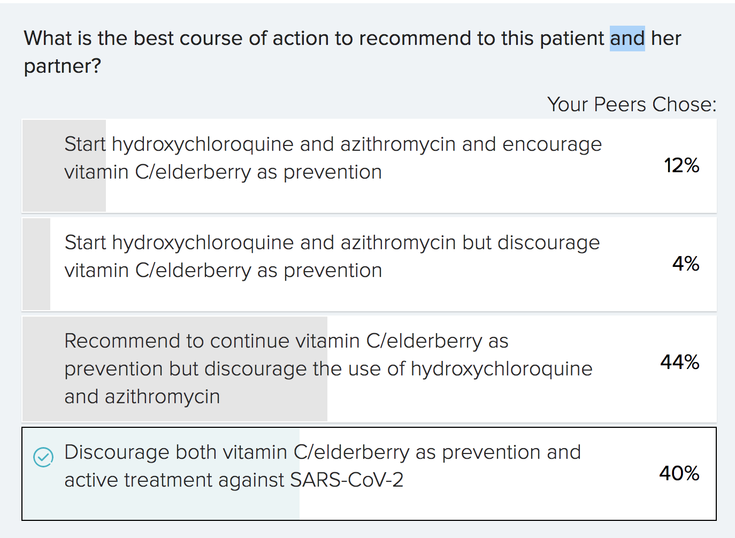
Task: Click the 'SARS-CoV-2' text in the last answer
Action: pos(347,480)
